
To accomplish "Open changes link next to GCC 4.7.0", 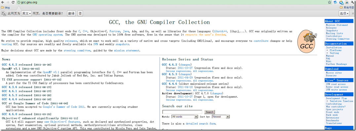I will point(217,93).
